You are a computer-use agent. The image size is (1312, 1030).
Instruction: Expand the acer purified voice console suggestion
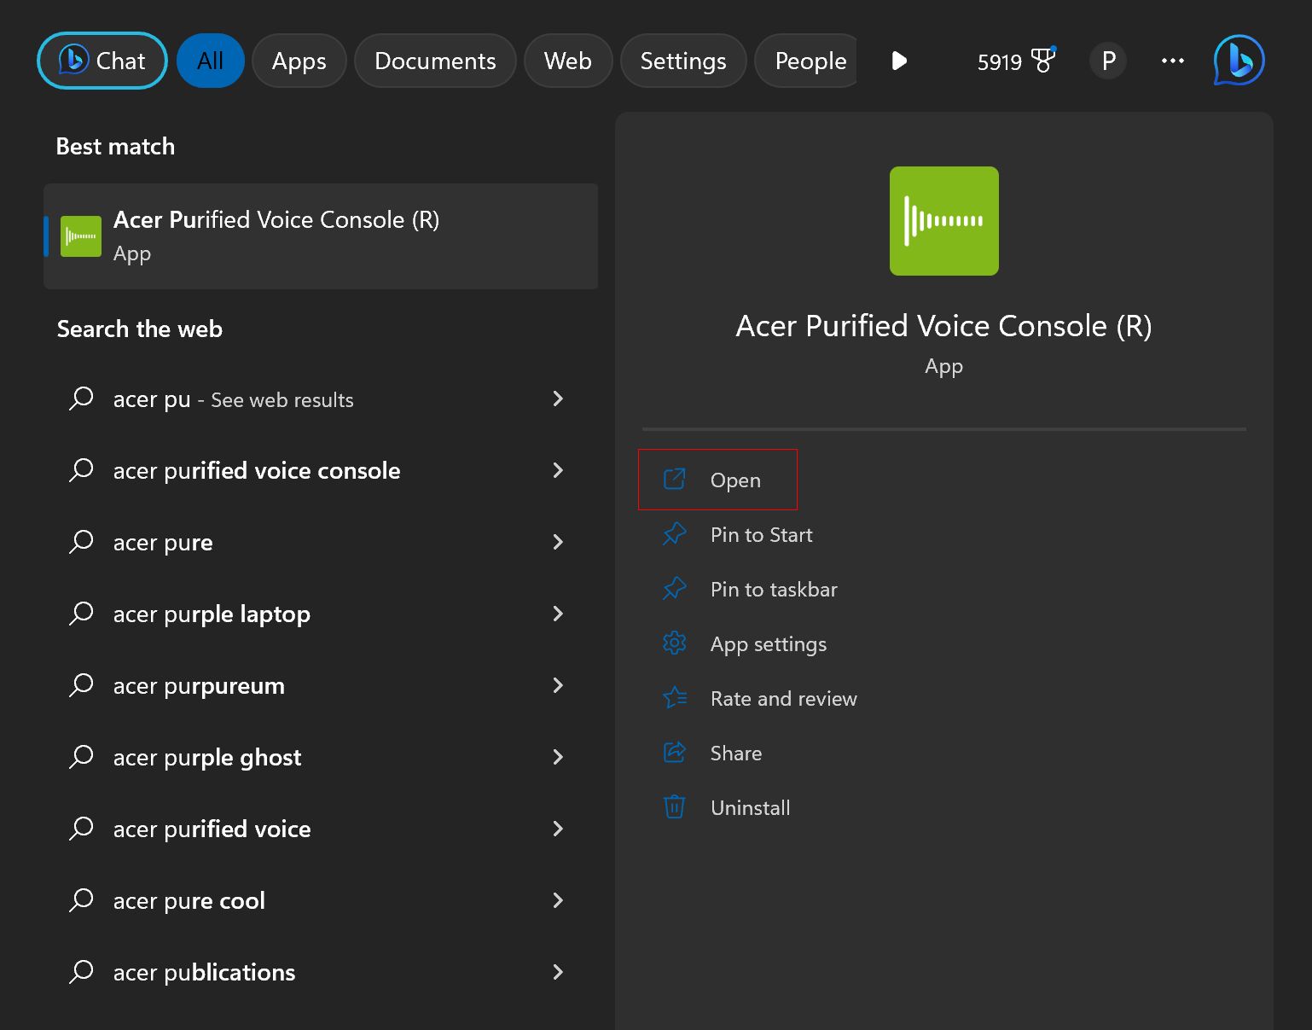pos(558,470)
